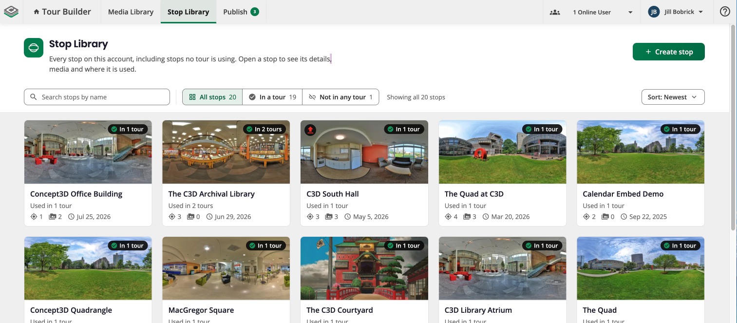Filter stops by Not in any tour

point(341,97)
